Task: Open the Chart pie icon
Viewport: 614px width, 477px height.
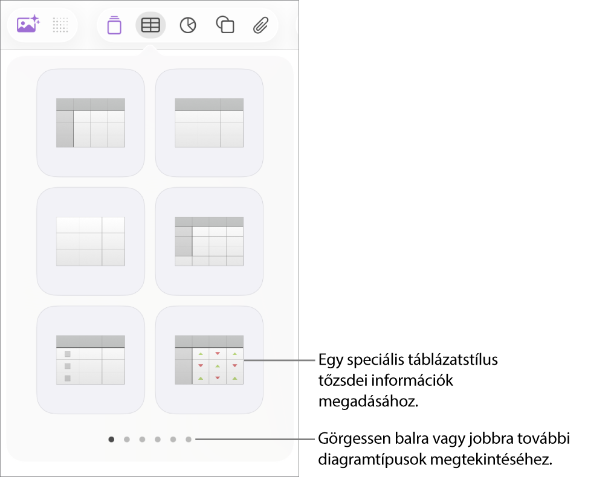Action: (188, 25)
